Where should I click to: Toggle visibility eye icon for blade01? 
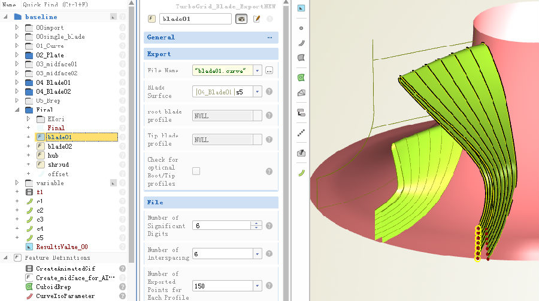click(242, 19)
